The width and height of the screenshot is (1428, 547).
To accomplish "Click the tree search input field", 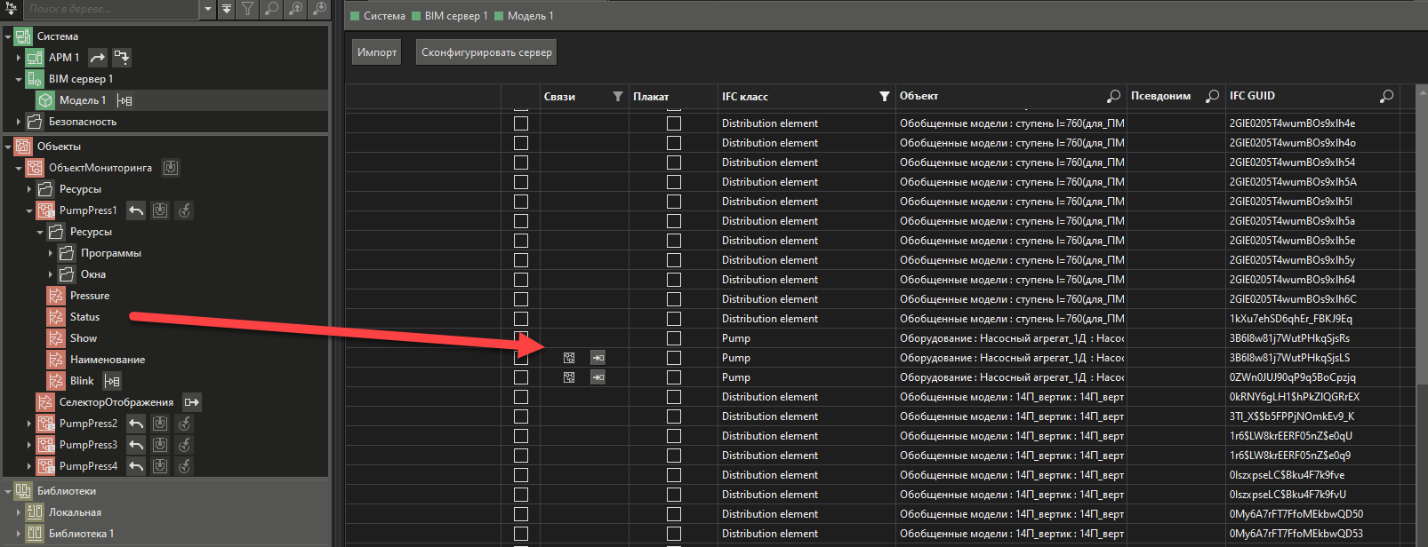I will pyautogui.click(x=107, y=9).
